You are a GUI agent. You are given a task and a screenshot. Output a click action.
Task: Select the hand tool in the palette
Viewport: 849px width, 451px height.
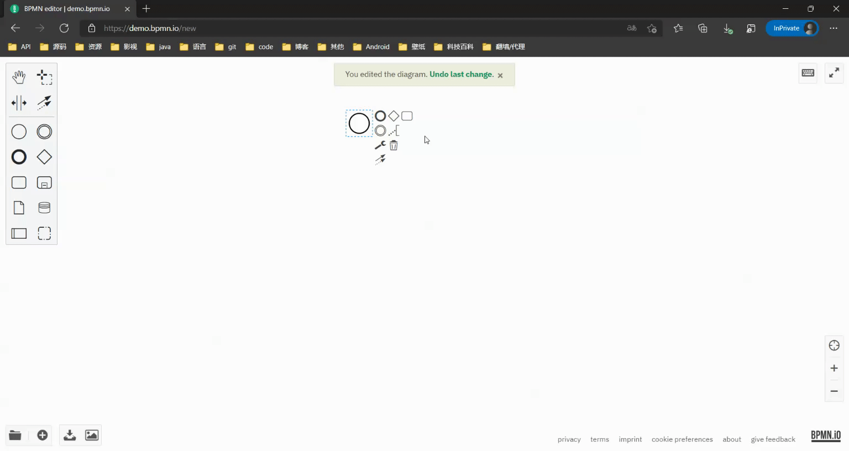tap(19, 77)
